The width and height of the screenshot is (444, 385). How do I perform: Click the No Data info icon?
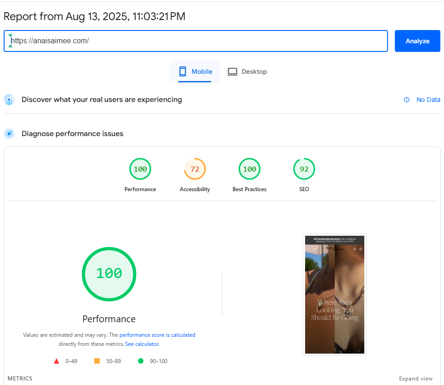coord(407,100)
